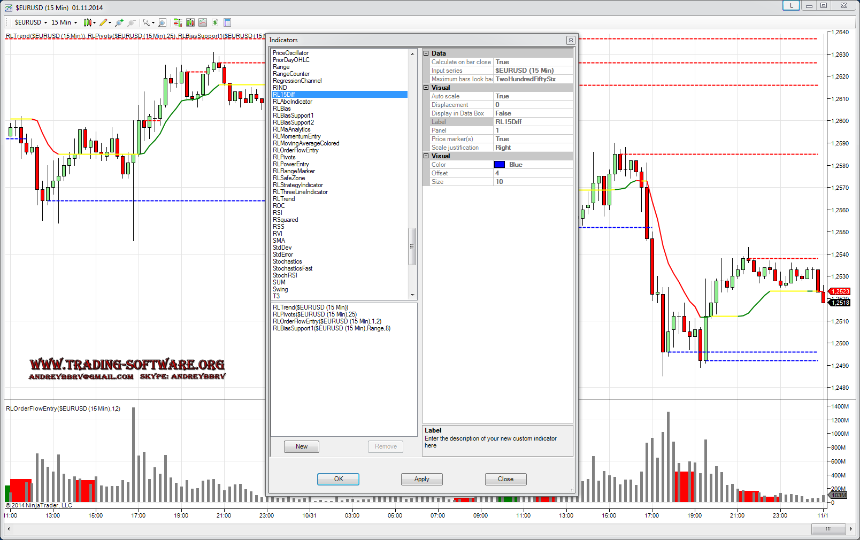Open the candlestick chart style icon
This screenshot has width=860, height=540.
[x=88, y=22]
